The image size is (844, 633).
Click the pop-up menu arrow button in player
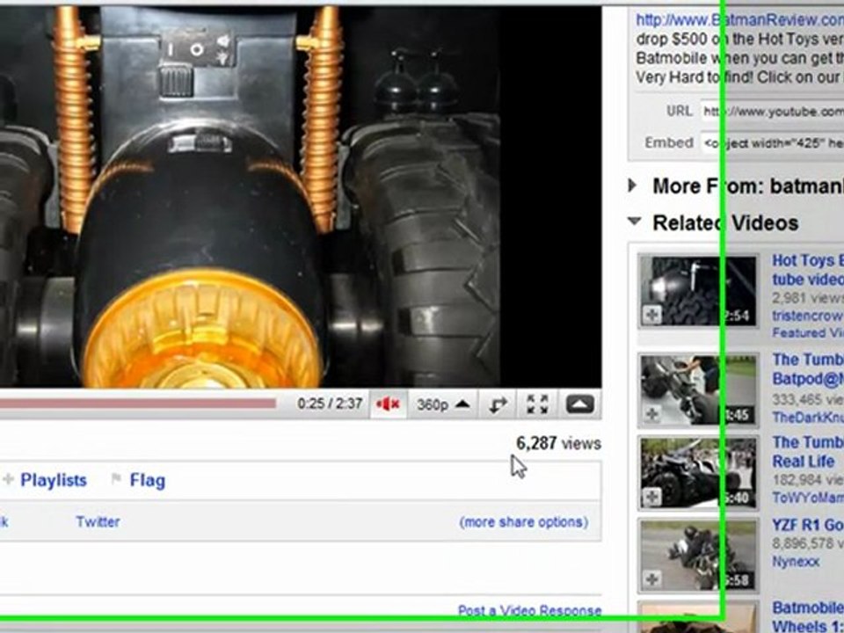(579, 404)
